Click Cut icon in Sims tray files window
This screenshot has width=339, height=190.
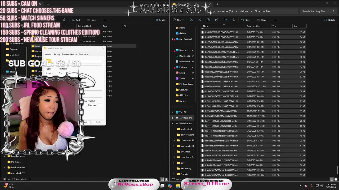tap(191, 20)
